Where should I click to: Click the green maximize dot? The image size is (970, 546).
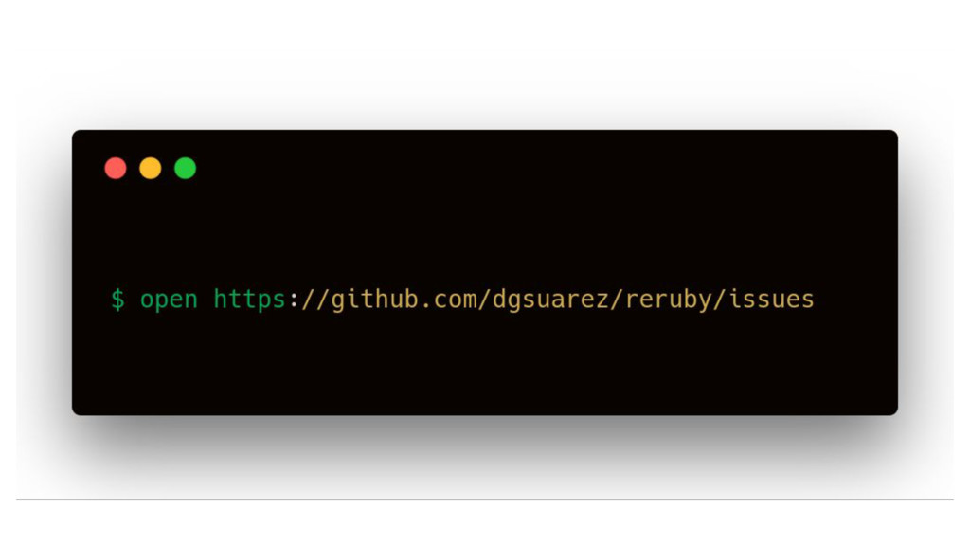(x=185, y=169)
